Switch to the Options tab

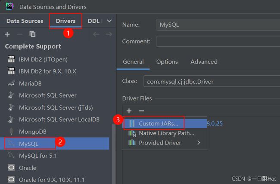click(167, 61)
